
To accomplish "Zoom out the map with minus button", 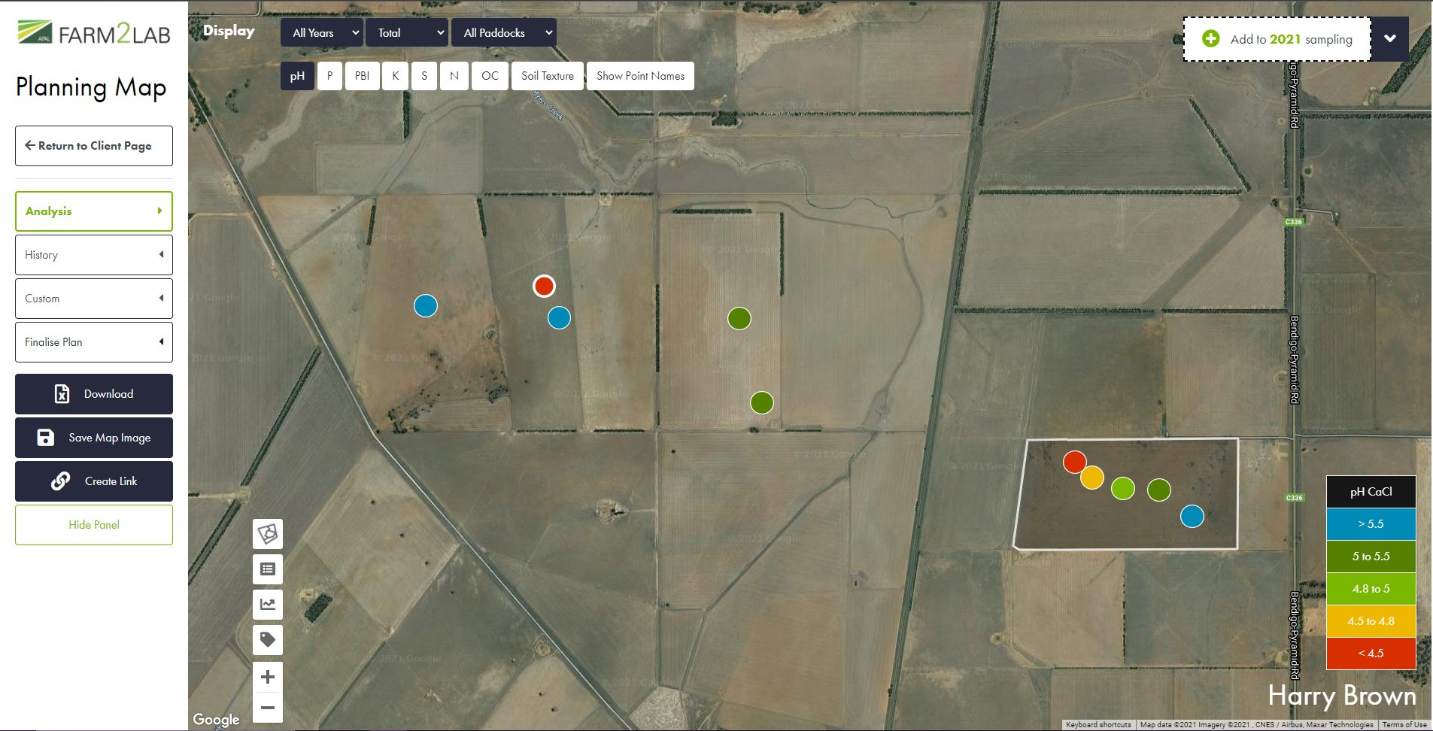I will click(x=268, y=708).
